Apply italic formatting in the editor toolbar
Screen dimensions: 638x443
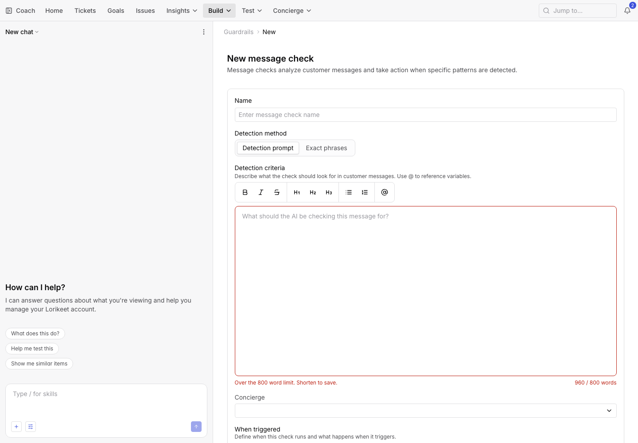(261, 192)
